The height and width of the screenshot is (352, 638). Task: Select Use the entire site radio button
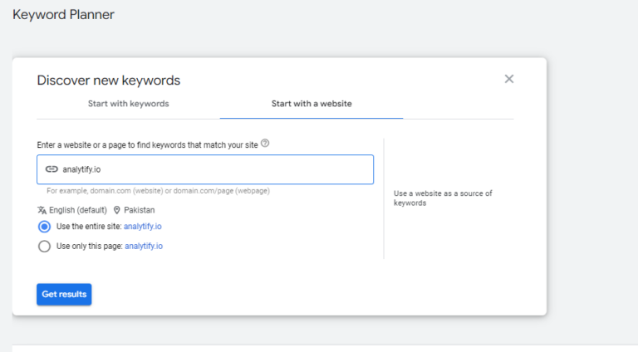44,227
